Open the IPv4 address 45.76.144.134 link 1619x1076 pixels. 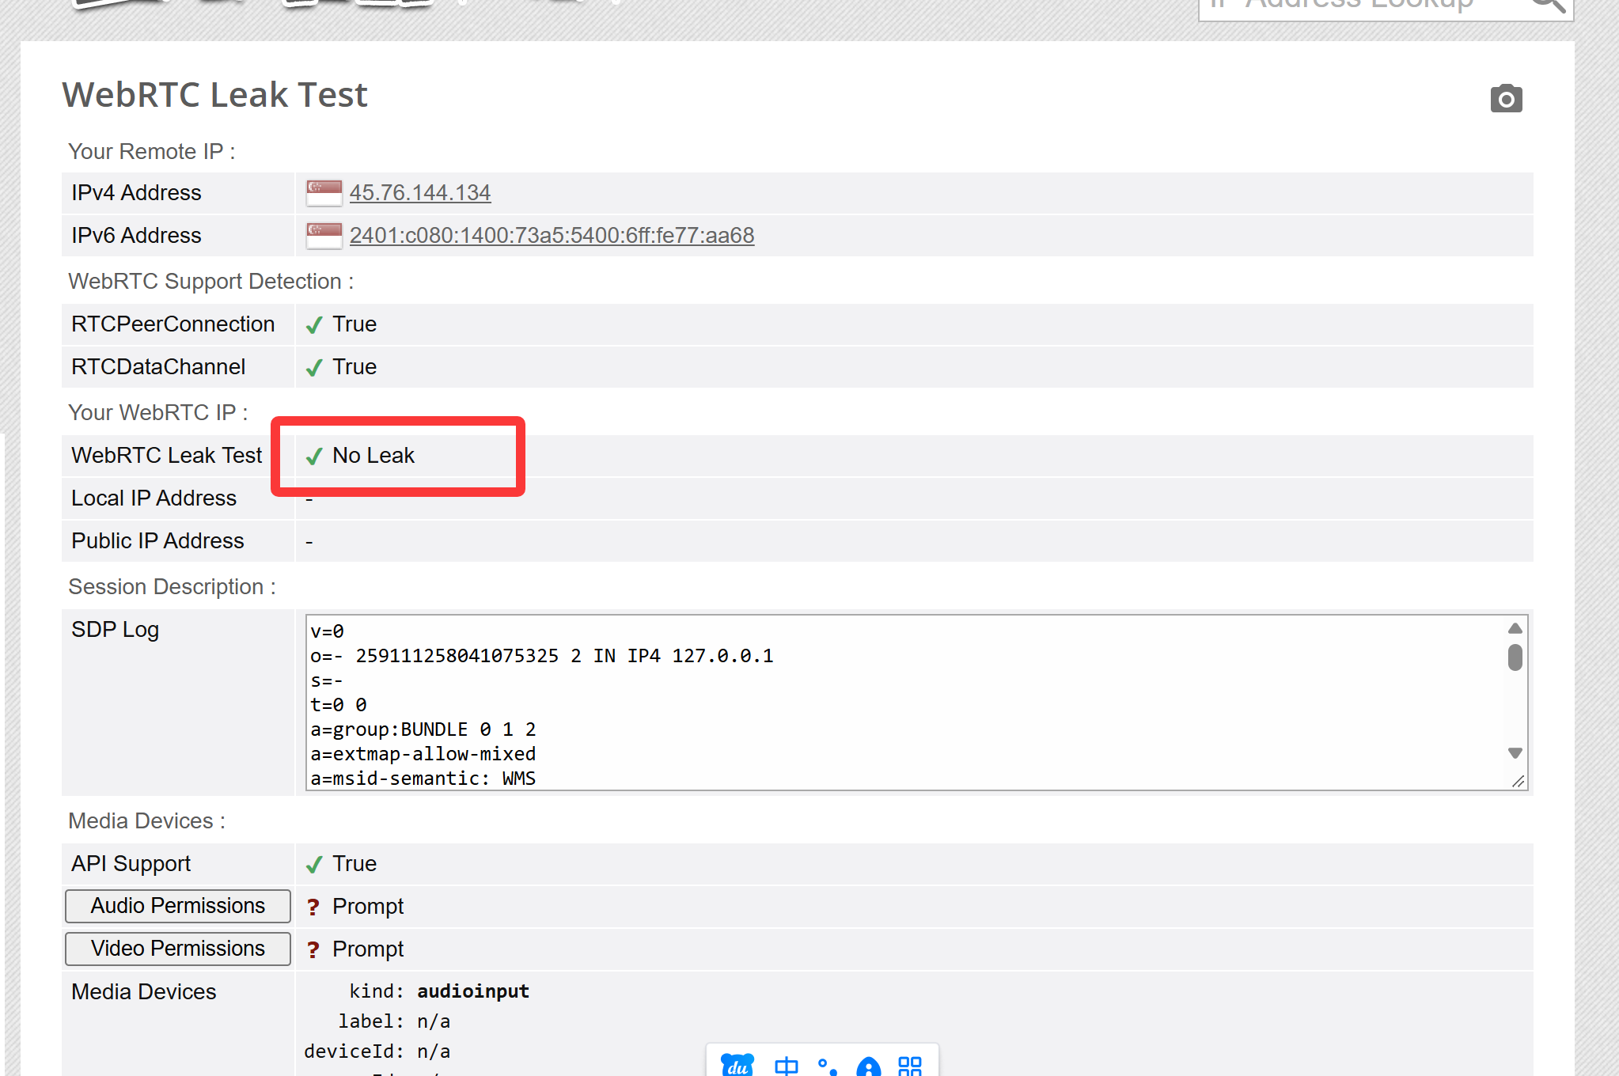(x=420, y=192)
